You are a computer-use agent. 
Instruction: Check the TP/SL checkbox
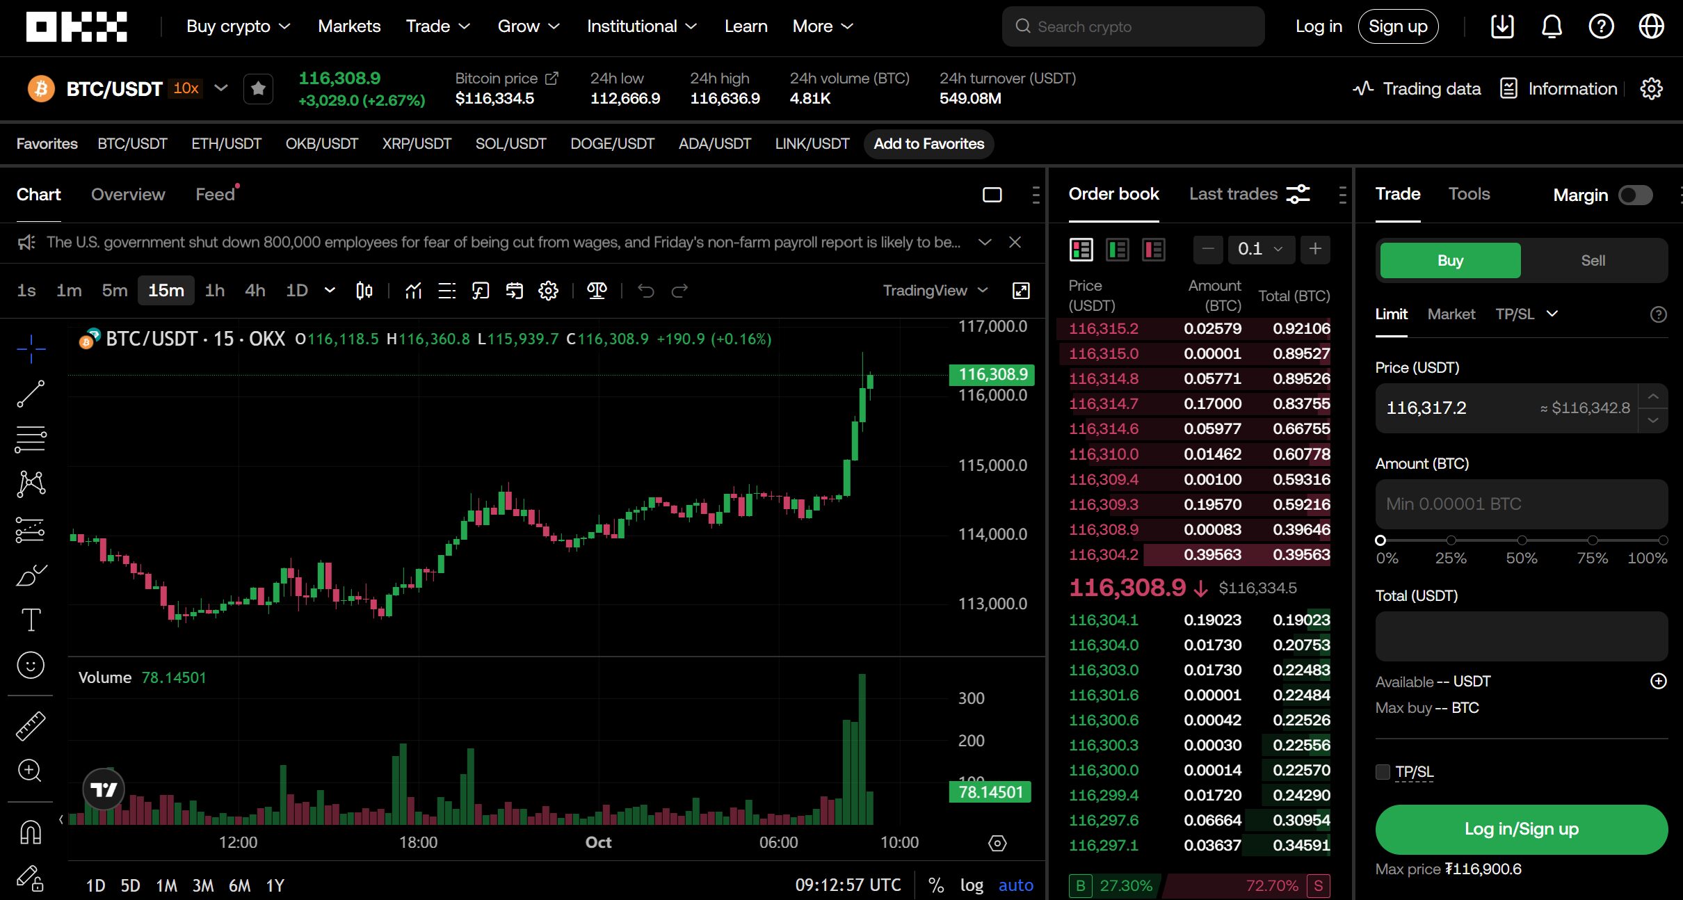pos(1382,771)
